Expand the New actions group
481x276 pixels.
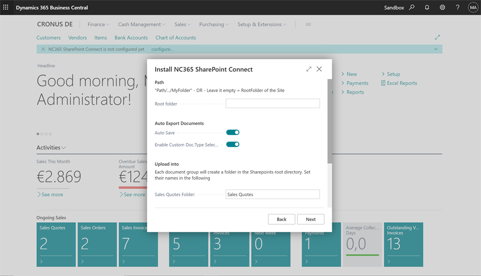point(349,74)
